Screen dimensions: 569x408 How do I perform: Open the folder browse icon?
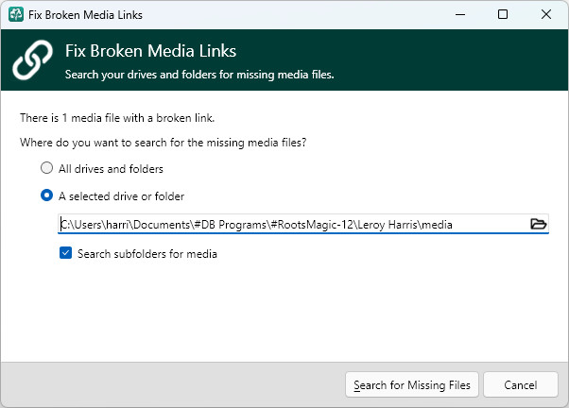pos(538,224)
